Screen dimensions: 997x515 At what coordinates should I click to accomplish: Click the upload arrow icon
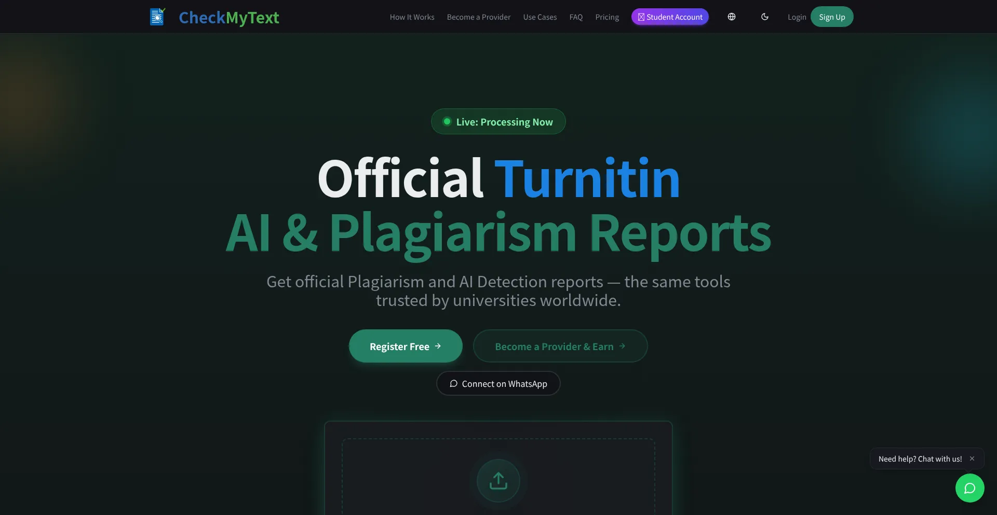coord(498,481)
